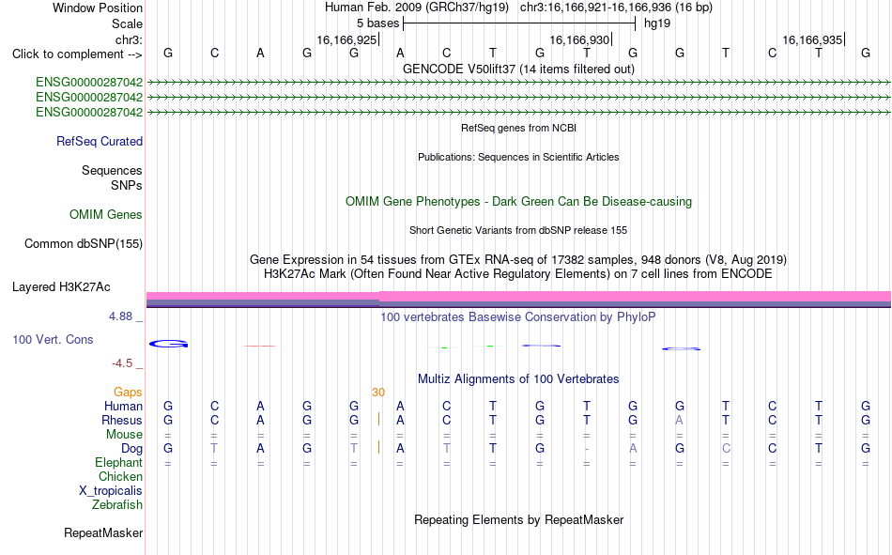Select the Rhesus species label
This screenshot has width=892, height=555.
[122, 420]
